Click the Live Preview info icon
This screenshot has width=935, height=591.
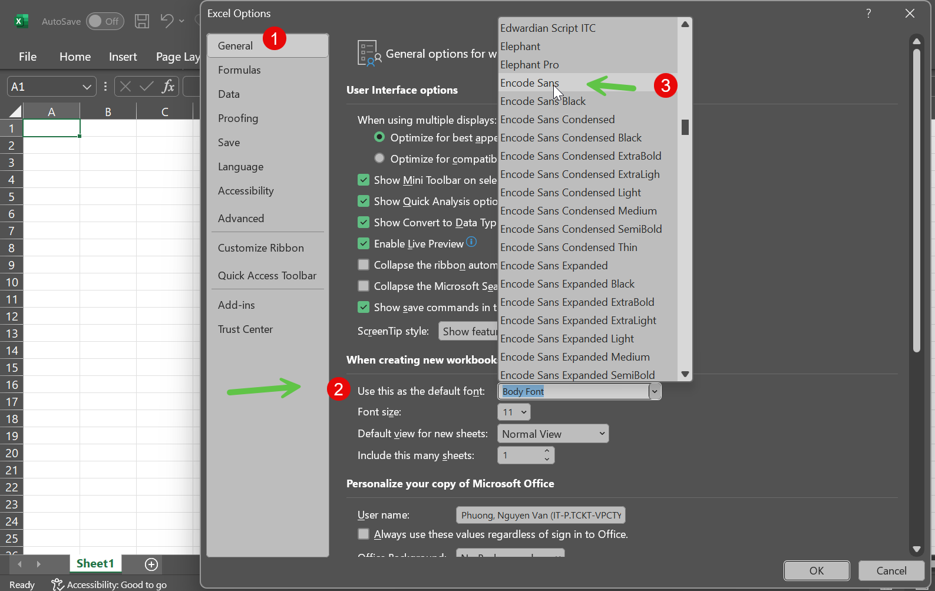point(471,242)
